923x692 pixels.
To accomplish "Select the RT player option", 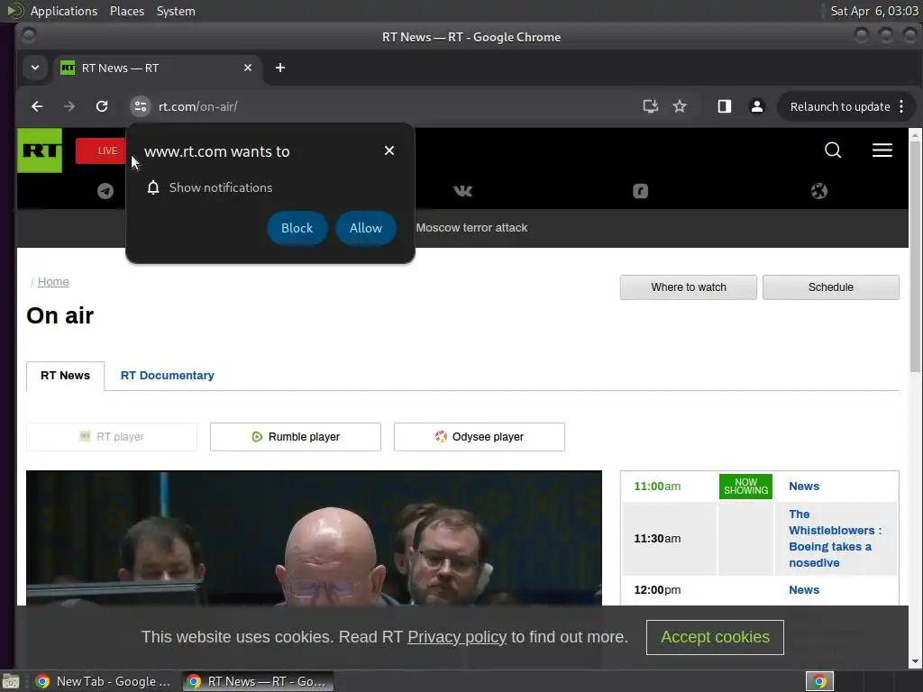I will [x=112, y=437].
